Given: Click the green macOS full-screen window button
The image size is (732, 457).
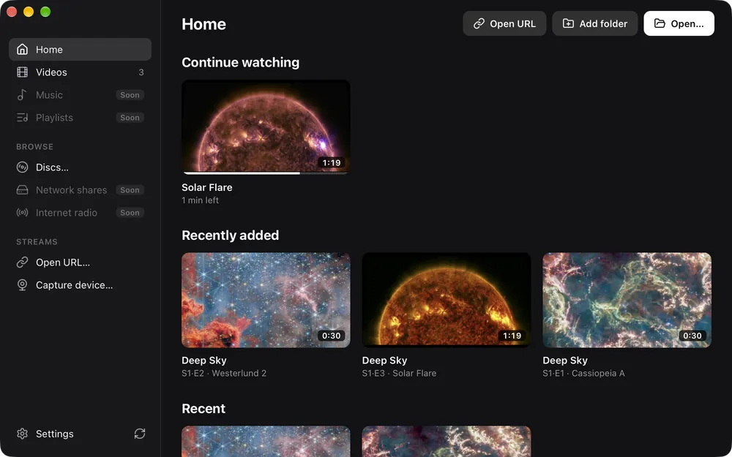Looking at the screenshot, I should click(45, 12).
